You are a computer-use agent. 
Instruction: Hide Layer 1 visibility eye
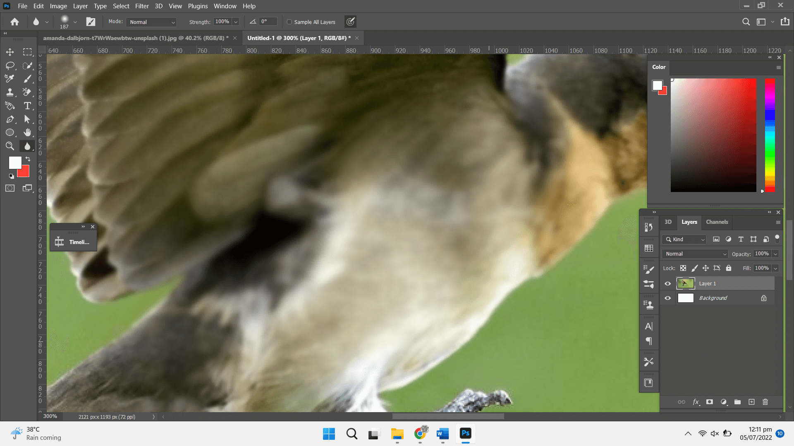(668, 284)
